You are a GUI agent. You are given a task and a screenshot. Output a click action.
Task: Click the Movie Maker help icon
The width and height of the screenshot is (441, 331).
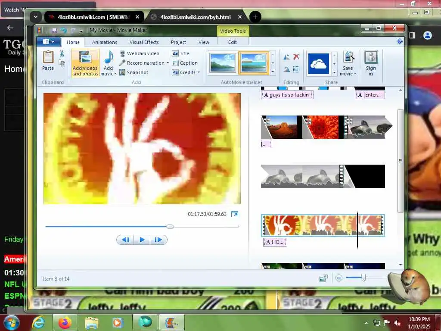coord(399,42)
